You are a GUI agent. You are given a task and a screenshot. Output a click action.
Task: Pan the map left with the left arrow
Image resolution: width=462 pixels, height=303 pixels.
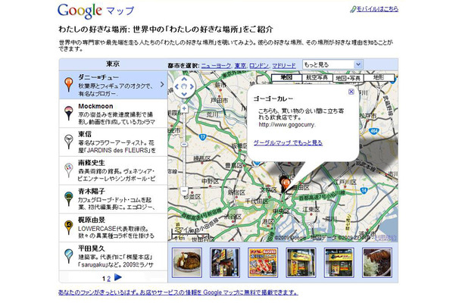point(176,86)
